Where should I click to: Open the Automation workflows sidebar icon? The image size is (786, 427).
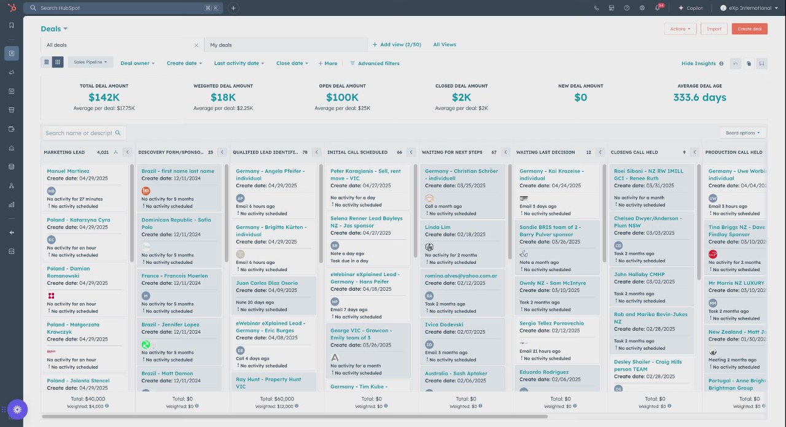point(11,185)
